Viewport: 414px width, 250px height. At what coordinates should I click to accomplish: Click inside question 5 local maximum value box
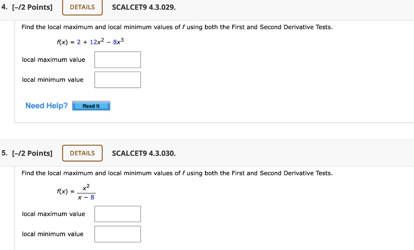(117, 214)
